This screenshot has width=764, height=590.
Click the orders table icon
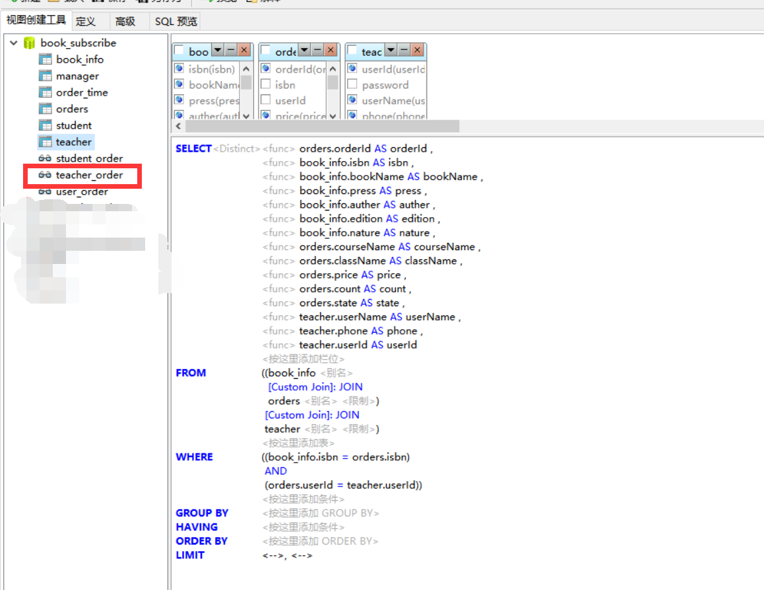46,109
